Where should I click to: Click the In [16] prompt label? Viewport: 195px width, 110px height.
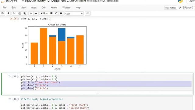pyautogui.click(x=14, y=99)
